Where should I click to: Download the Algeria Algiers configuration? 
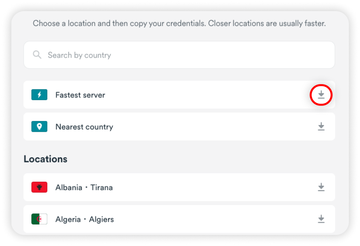point(321,219)
